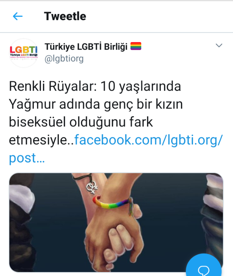233x276 pixels.
Task: Tap the rainbow flag emoji beside the name
Action: [x=136, y=46]
